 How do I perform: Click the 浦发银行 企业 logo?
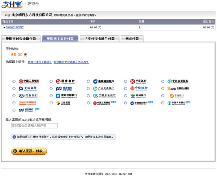[x=29, y=110]
